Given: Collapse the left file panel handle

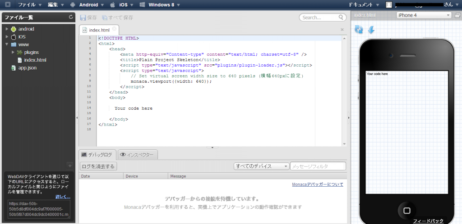Looking at the screenshot, I should pyautogui.click(x=77, y=117).
